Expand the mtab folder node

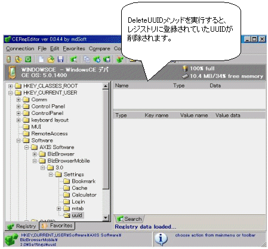pos(58,209)
